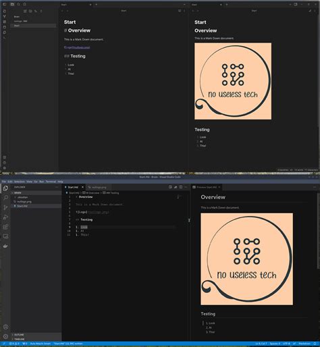Image resolution: width=320 pixels, height=347 pixels.
Task: Select Start.md file in VS Code Explorer
Action: coord(36,206)
